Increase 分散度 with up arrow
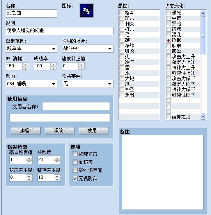The image size is (211, 215). (x=57, y=158)
